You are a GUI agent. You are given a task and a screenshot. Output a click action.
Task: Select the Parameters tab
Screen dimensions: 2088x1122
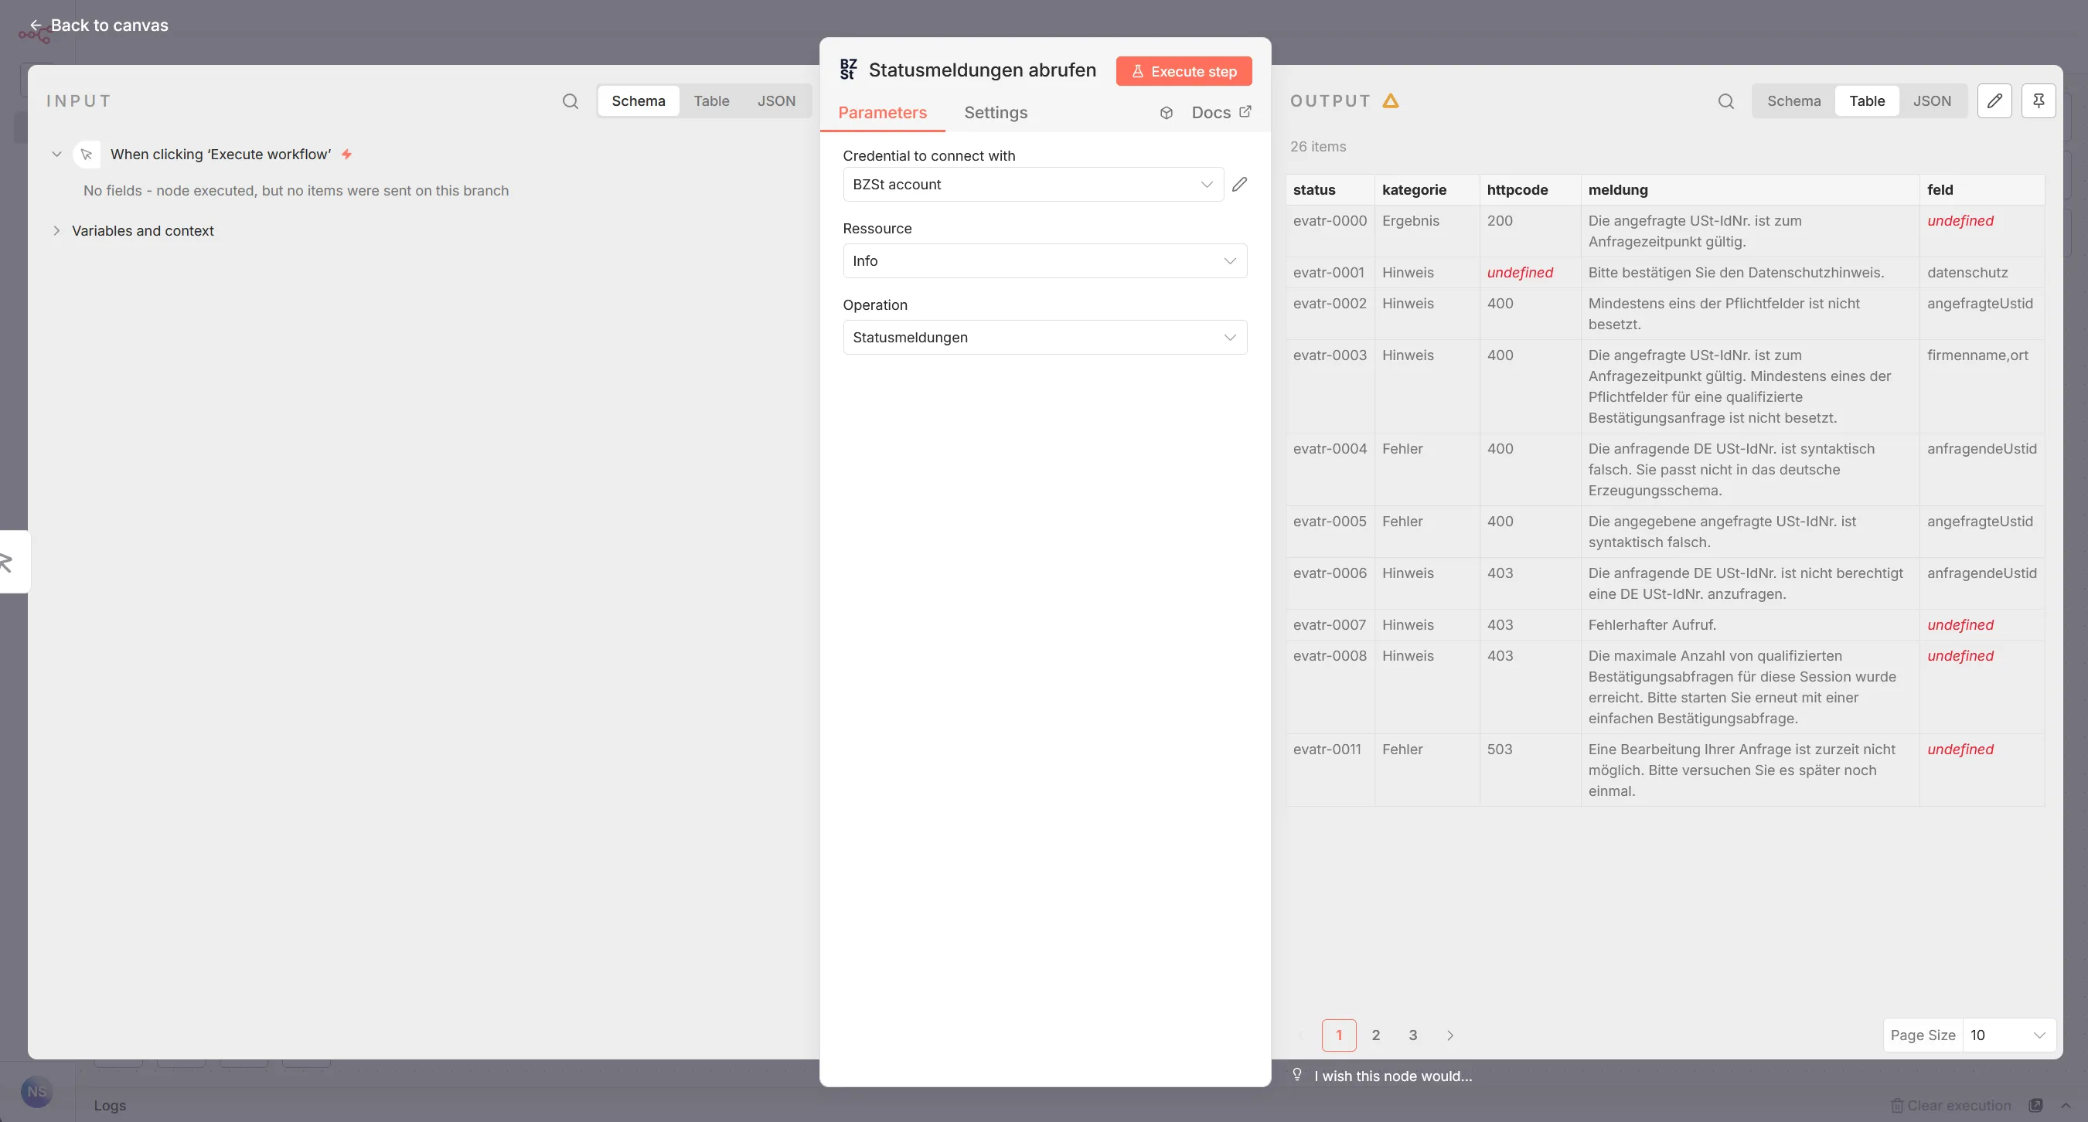coord(882,113)
